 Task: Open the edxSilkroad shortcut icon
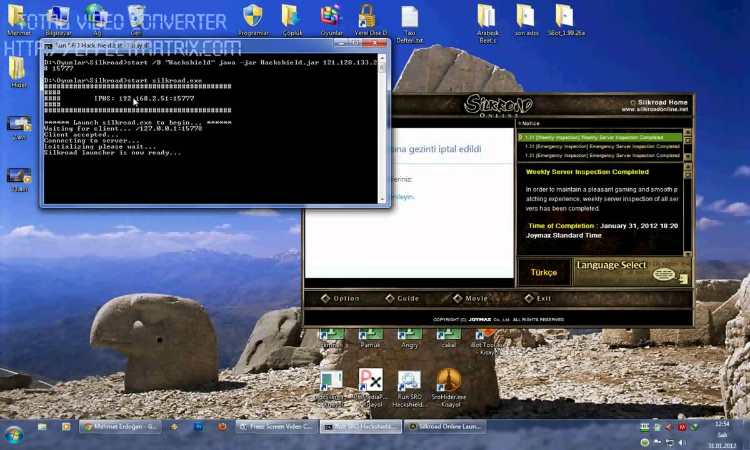[x=331, y=389]
